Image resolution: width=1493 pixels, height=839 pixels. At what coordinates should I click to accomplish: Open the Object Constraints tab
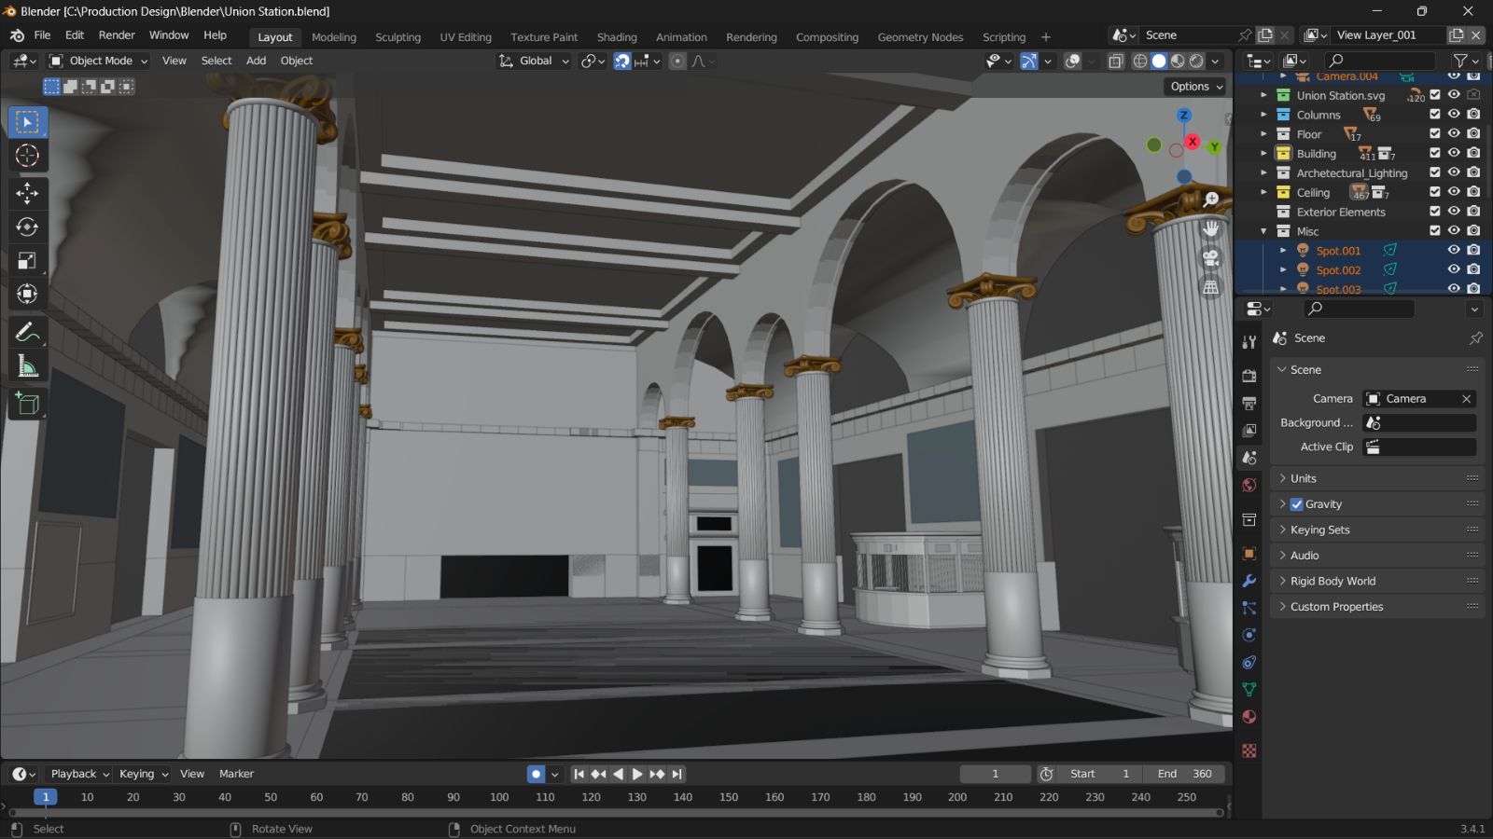[1249, 662]
